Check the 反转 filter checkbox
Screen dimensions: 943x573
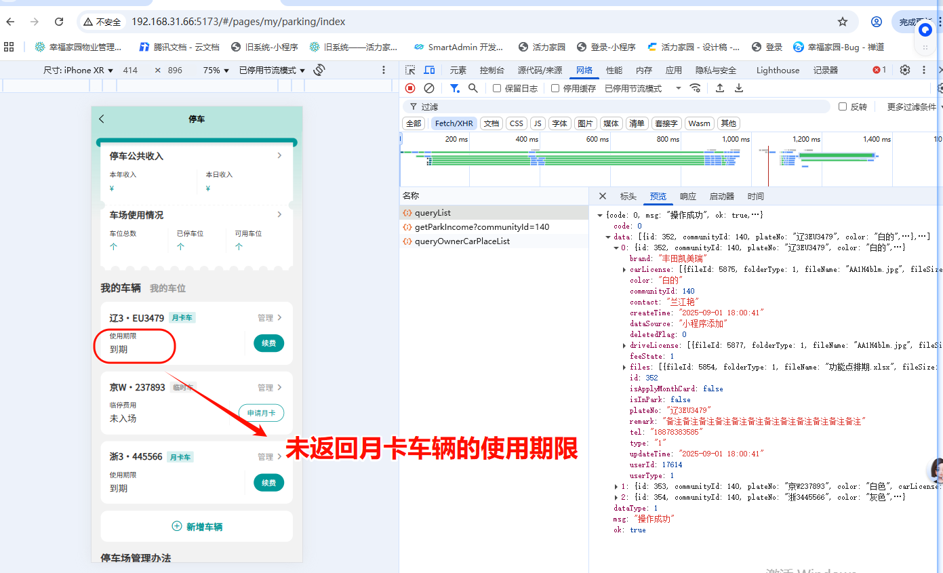coord(843,106)
